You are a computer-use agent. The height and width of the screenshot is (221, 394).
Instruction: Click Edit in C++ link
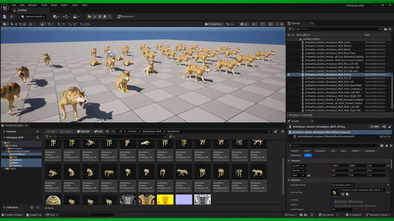(x=385, y=137)
